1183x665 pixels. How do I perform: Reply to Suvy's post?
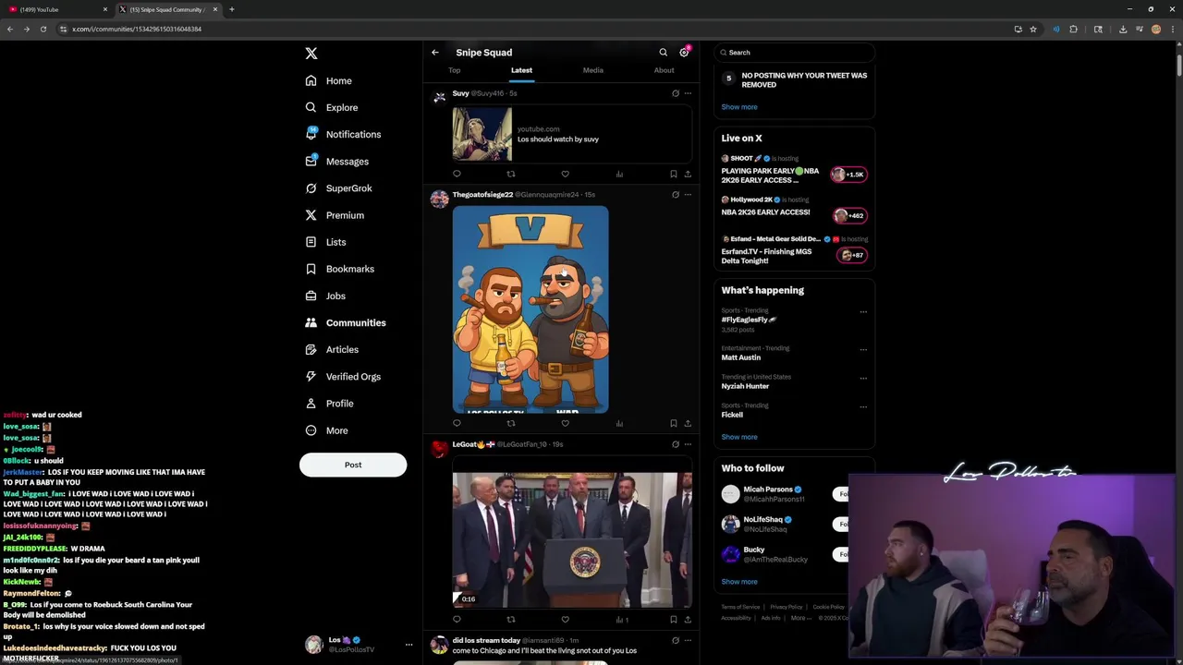pos(457,174)
